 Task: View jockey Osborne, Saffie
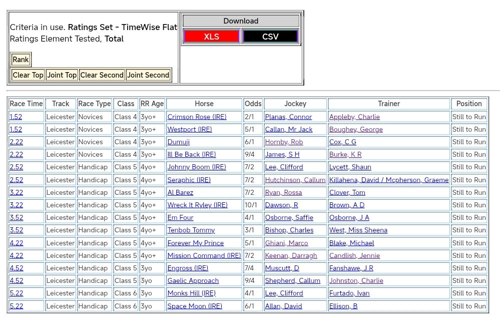(x=289, y=218)
